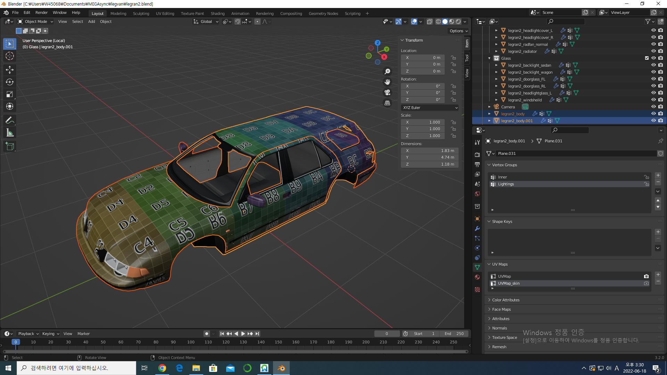667x375 pixels.
Task: Hide legran2_windsheild with eye icon
Action: click(653, 100)
